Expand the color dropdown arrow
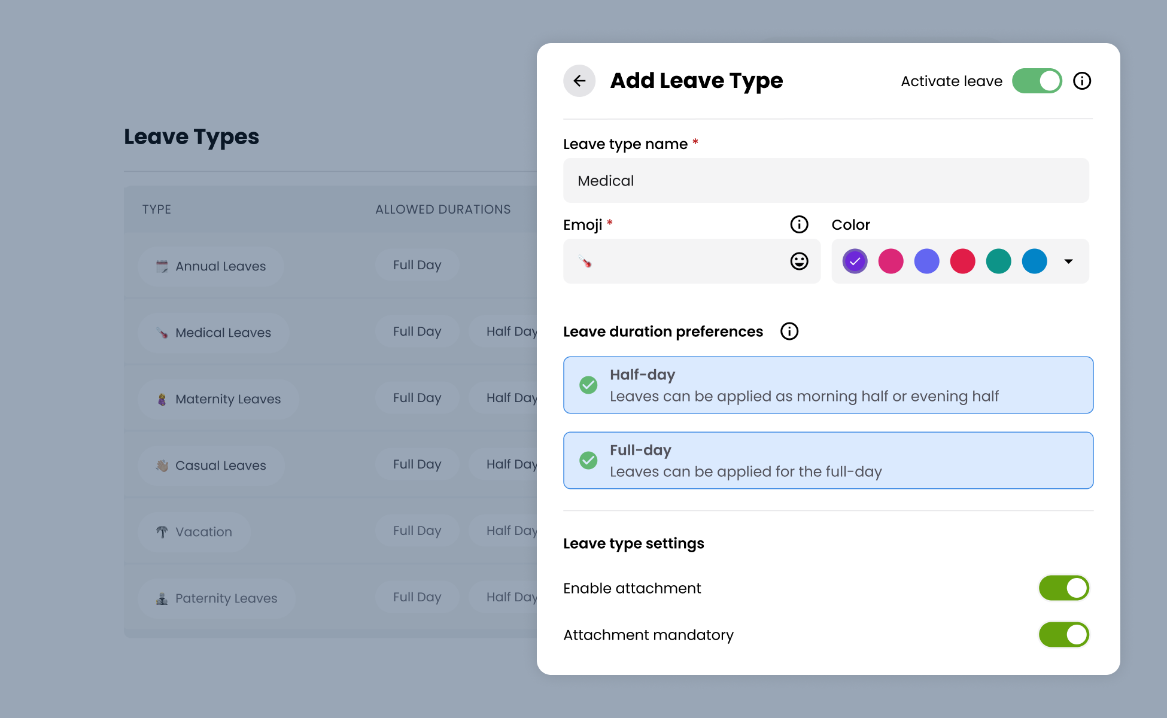The height and width of the screenshot is (718, 1167). click(1068, 261)
